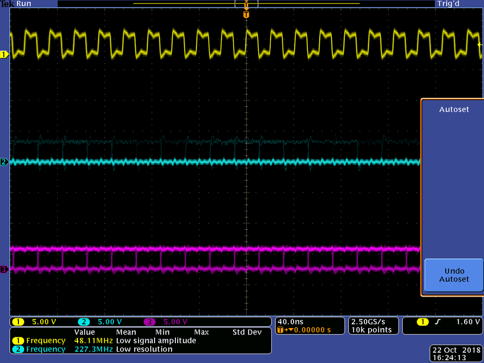Screen dimensions: 484x363
Task: Click the 1.60 V trigger level readout
Action: point(468,322)
